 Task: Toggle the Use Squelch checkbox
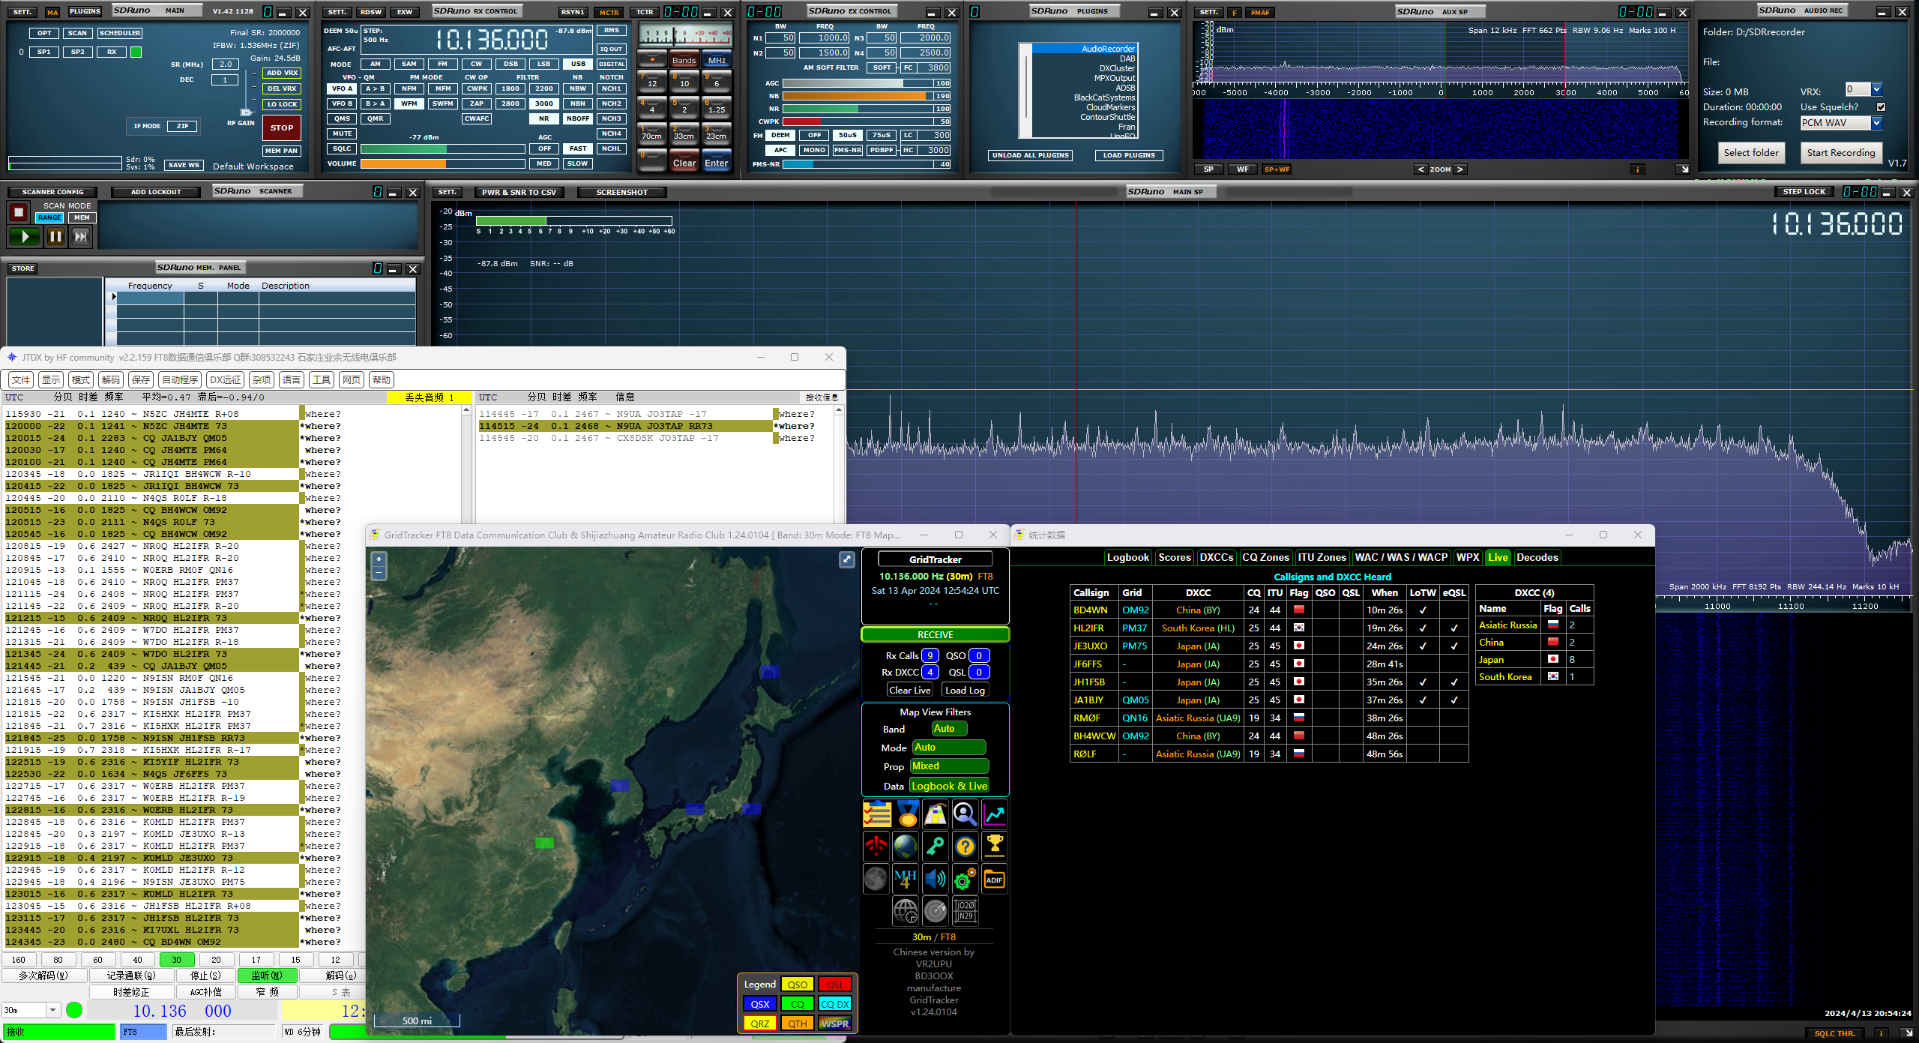[1882, 107]
